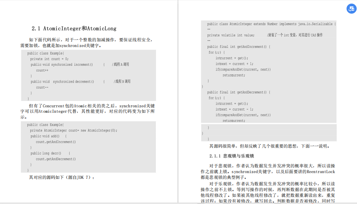Click "count.getAndIncrement()" call

pyautogui.click(x=56, y=142)
